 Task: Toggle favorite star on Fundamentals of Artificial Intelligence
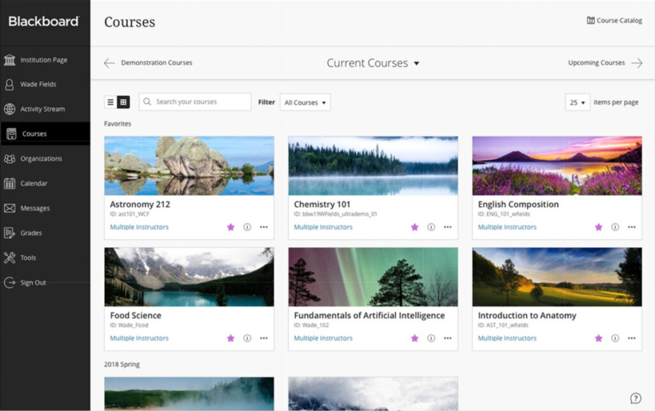pyautogui.click(x=414, y=338)
